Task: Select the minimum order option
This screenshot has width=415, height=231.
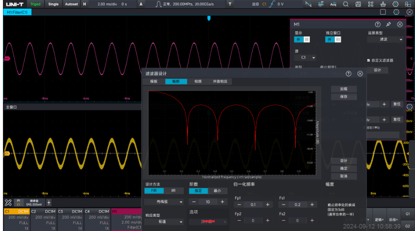Action: [217, 191]
